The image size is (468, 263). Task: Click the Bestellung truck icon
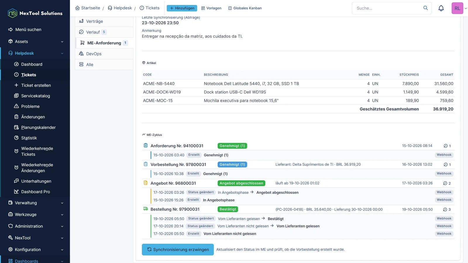146,209
